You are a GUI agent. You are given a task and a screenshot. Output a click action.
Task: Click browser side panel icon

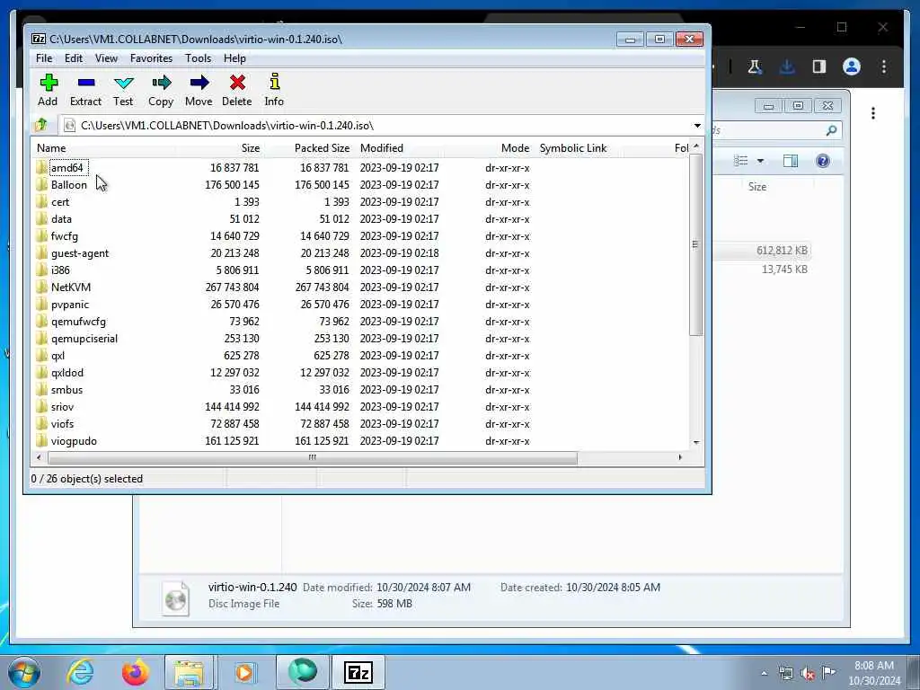click(x=819, y=66)
